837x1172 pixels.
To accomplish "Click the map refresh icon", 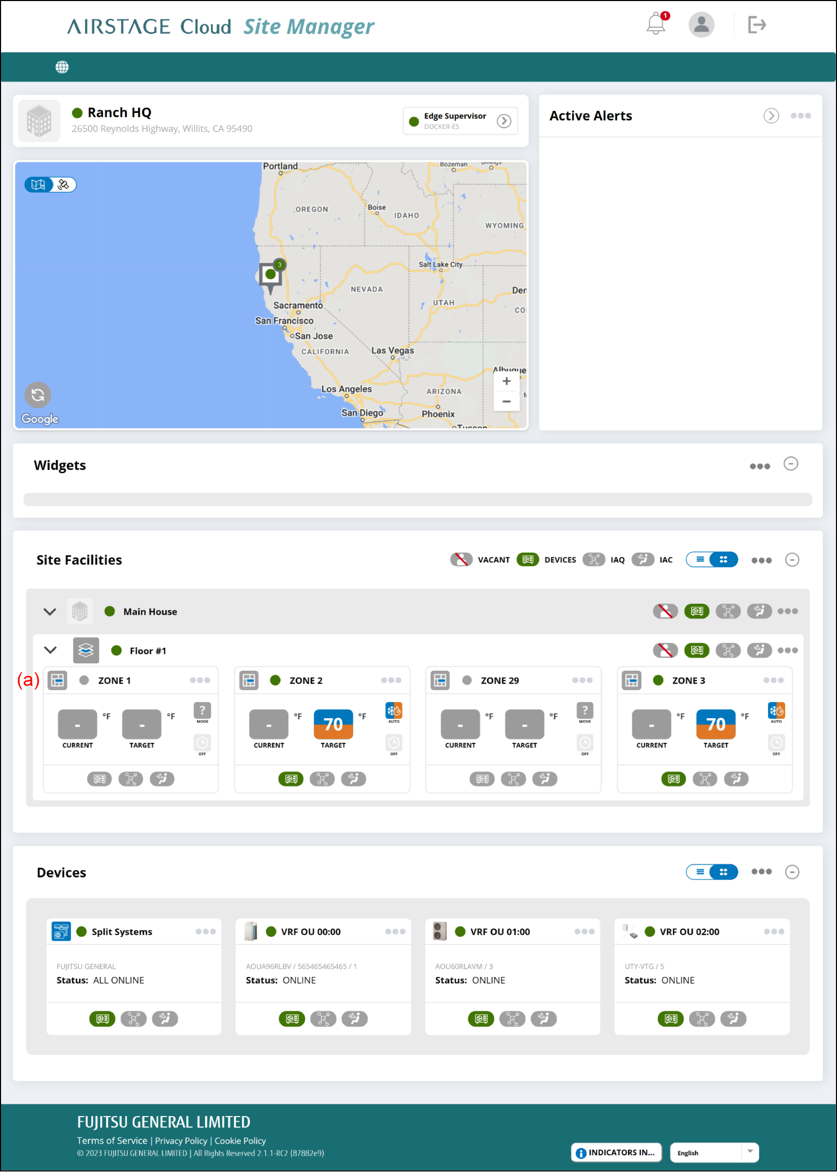I will click(x=38, y=395).
